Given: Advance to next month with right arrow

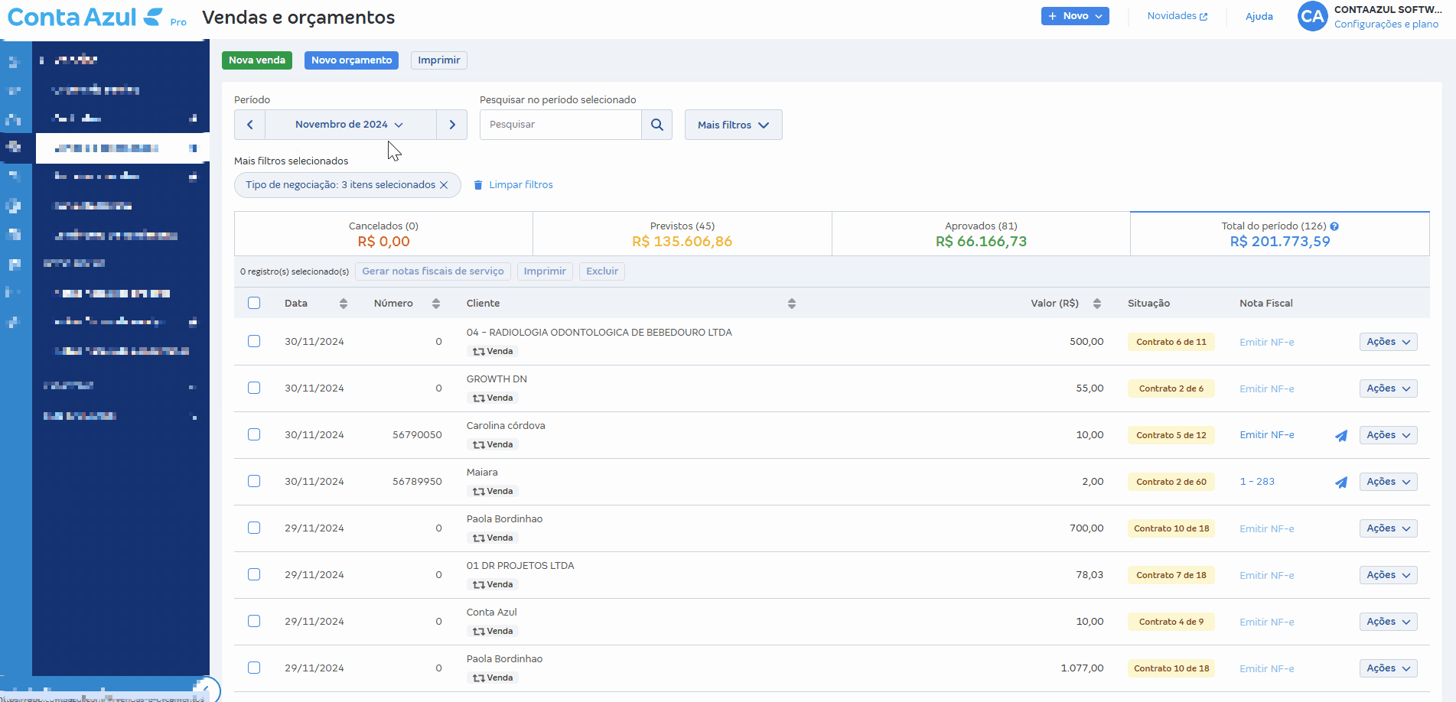Looking at the screenshot, I should (x=452, y=125).
